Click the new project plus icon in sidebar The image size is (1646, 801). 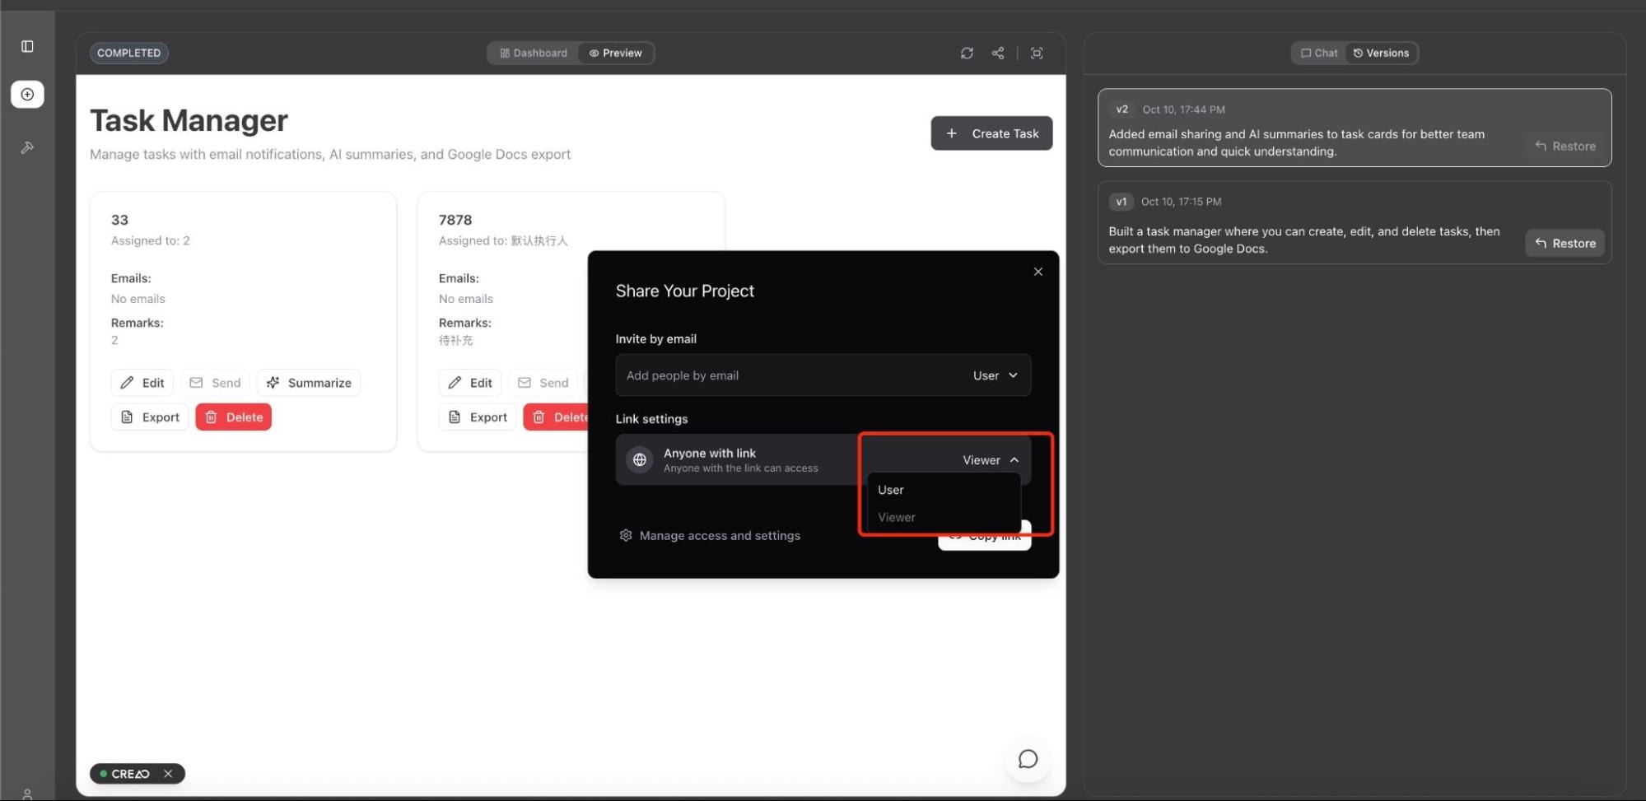[27, 94]
